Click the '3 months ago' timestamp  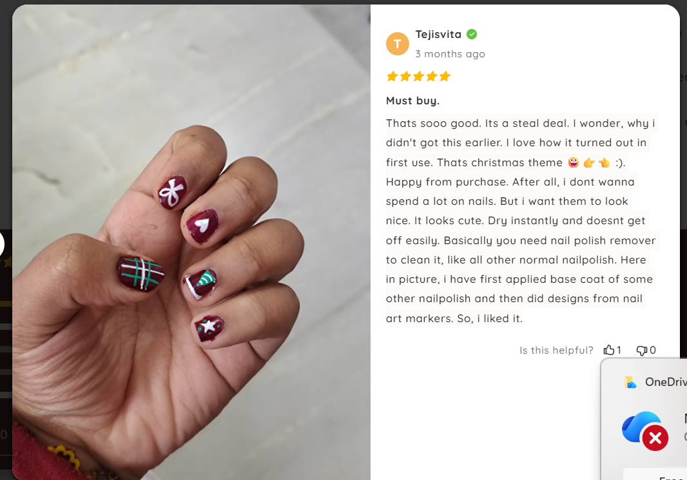[450, 54]
